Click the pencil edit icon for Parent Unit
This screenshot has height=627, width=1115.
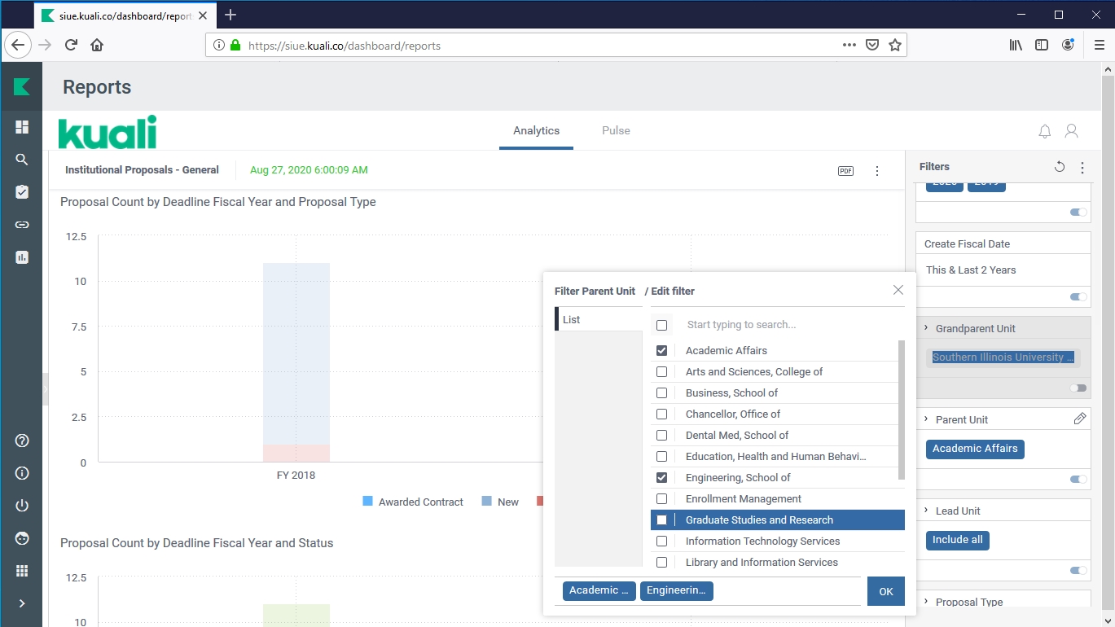click(1080, 419)
